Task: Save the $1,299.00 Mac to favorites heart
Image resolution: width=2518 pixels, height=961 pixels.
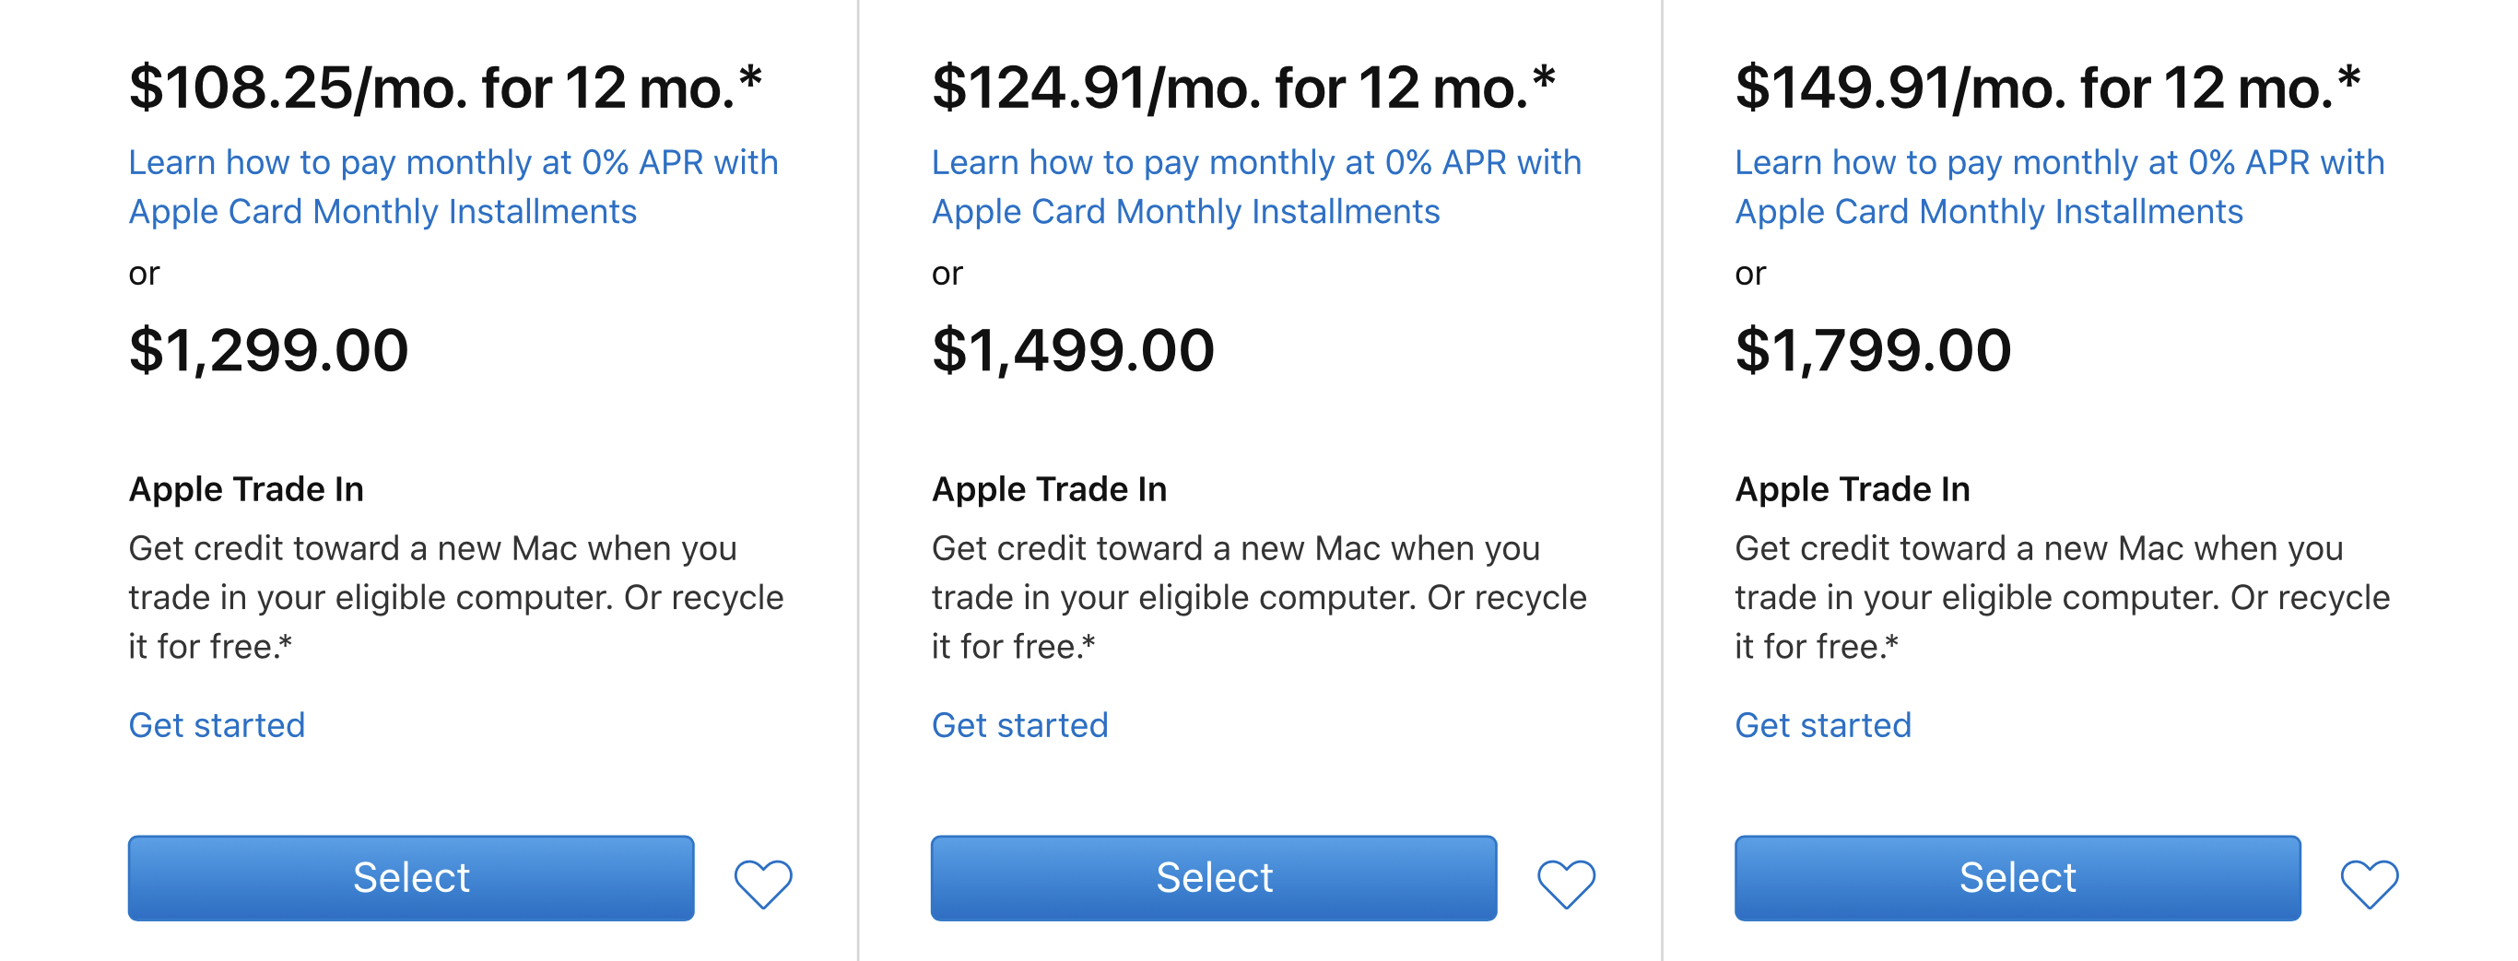Action: pos(763,884)
